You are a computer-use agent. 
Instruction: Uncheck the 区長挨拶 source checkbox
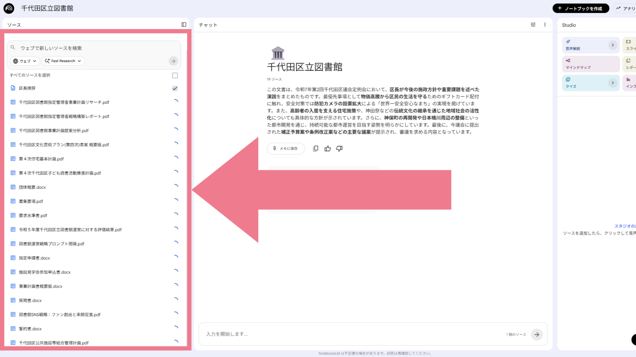175,88
